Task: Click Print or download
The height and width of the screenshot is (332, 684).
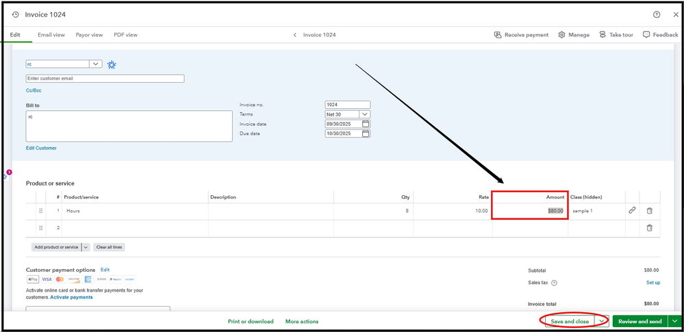Action: (251, 322)
